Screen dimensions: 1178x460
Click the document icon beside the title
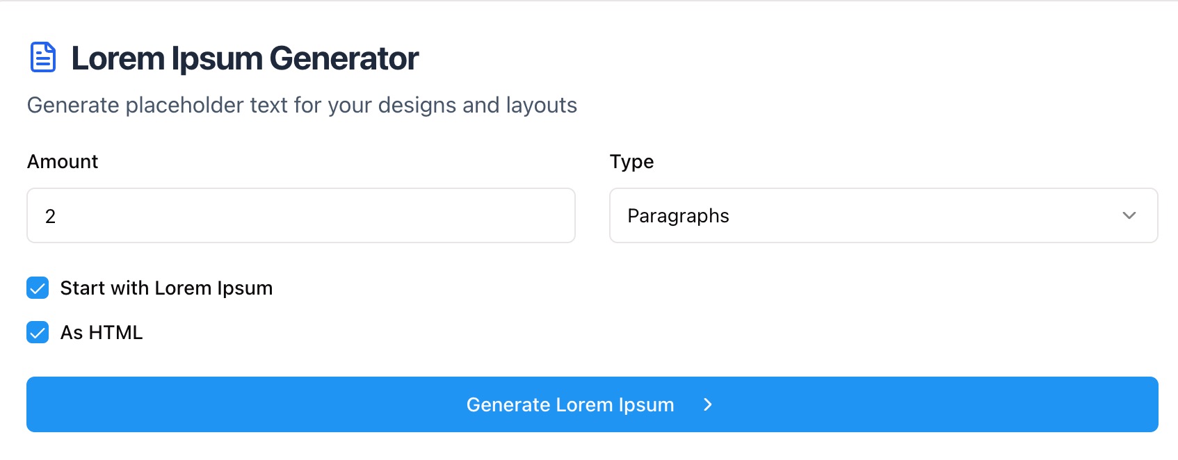tap(43, 58)
